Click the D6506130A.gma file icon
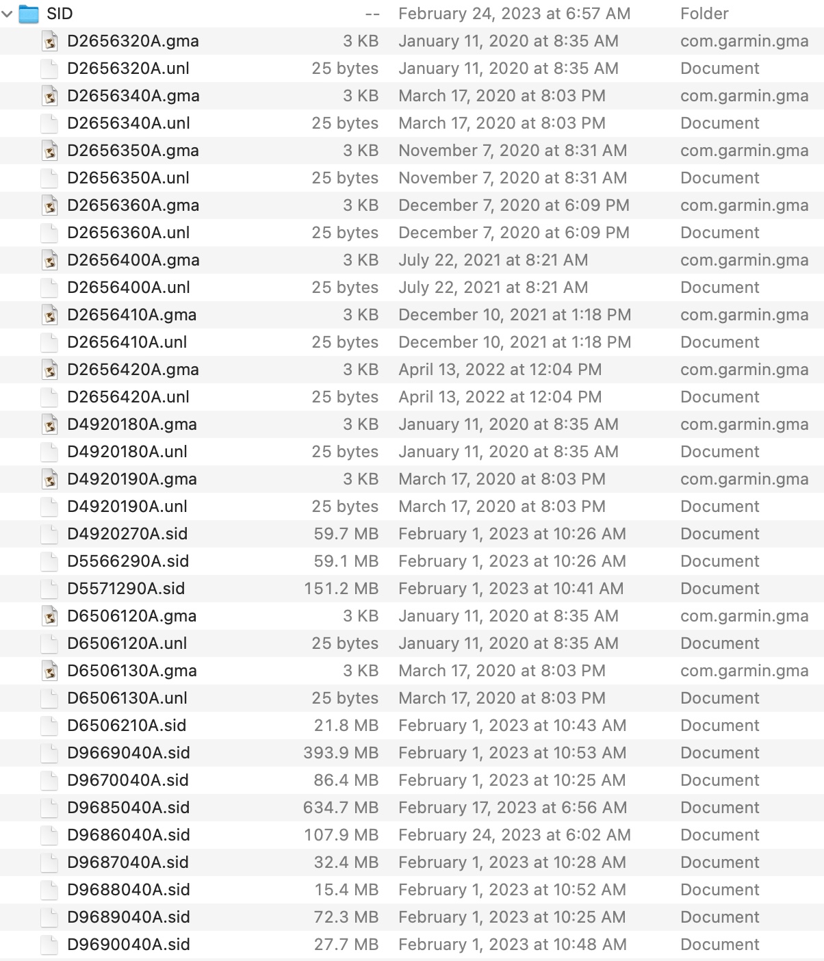 [49, 671]
